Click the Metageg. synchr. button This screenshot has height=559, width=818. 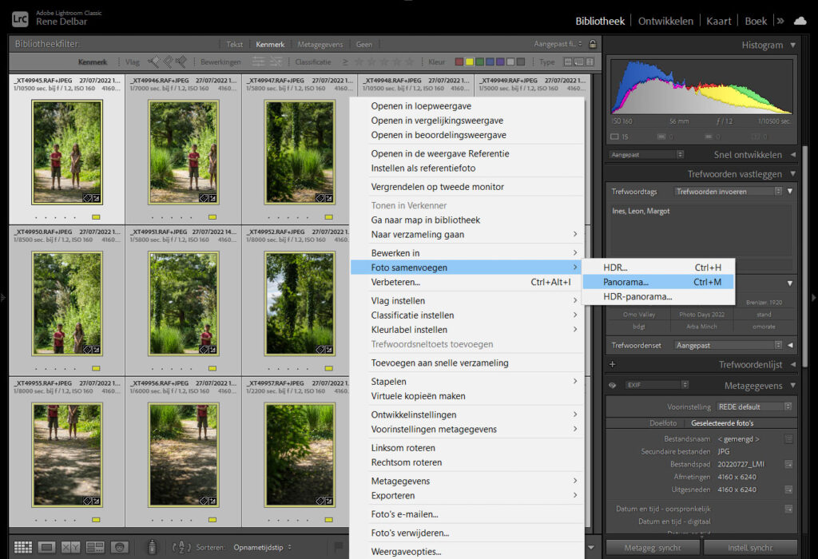point(653,548)
